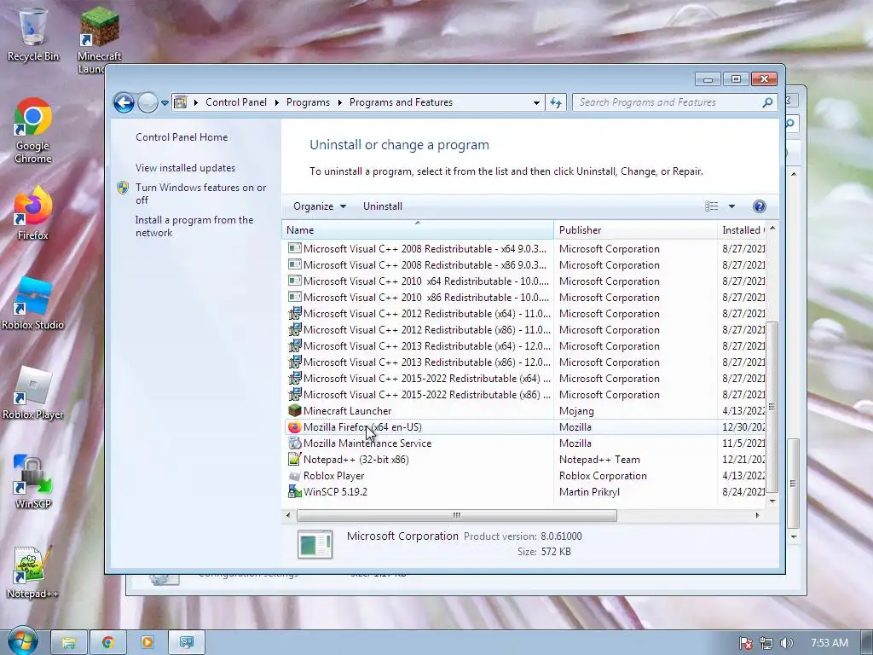Screen dimensions: 873x655
Task: Click the horizontal scrollbar thumb of list
Action: point(457,515)
